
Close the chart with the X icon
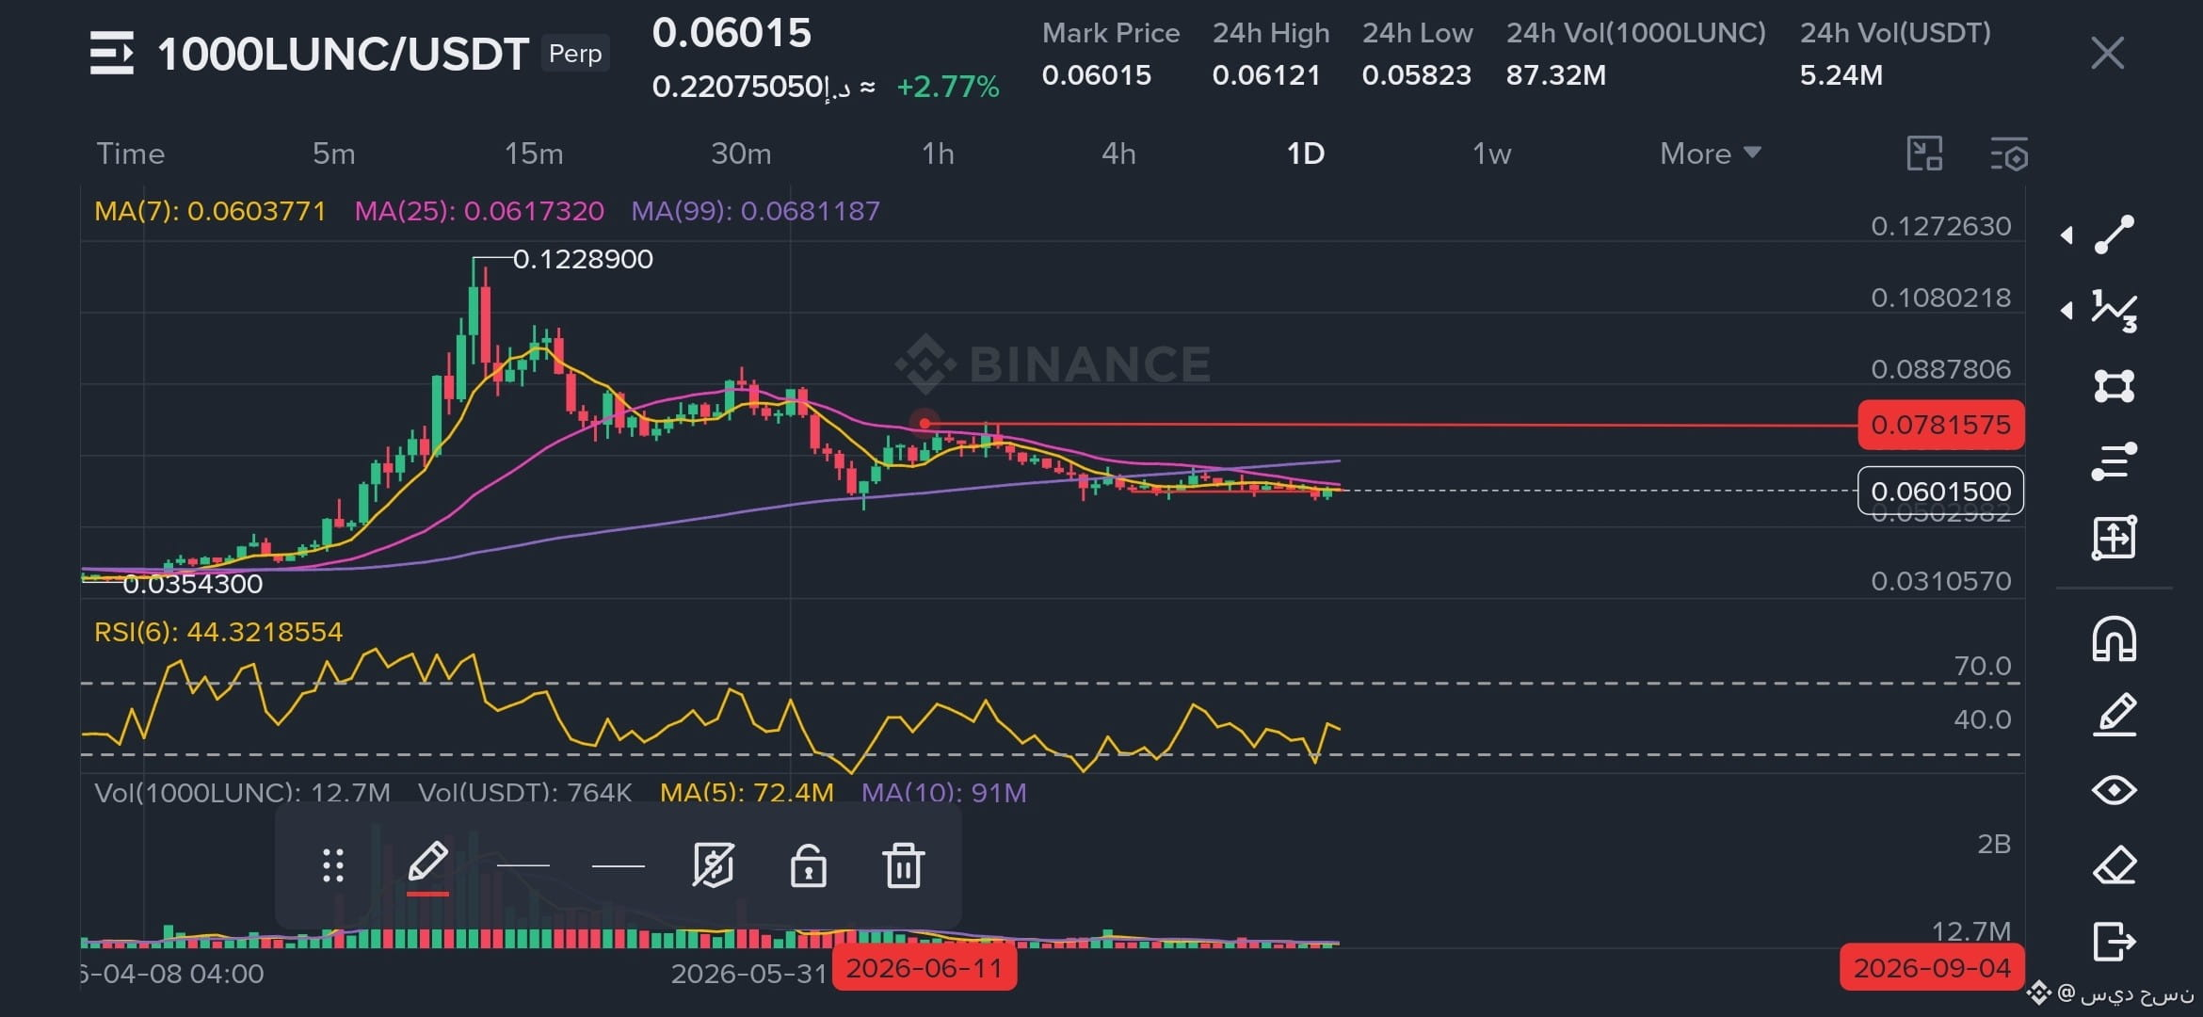point(2107,53)
